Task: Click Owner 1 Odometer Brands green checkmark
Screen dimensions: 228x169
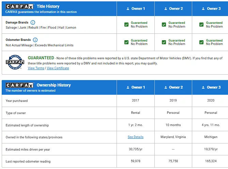Action: 126,42
